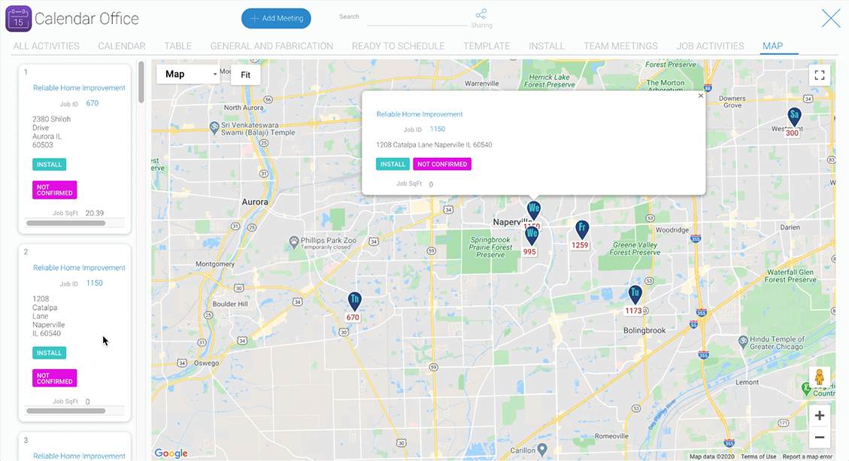Image resolution: width=849 pixels, height=461 pixels.
Task: Open the Job Activities tab
Action: (x=710, y=46)
